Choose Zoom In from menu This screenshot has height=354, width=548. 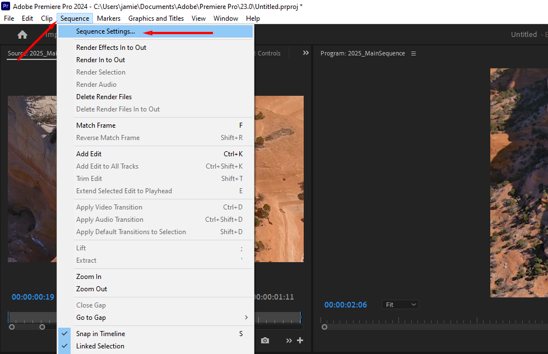pos(156,276)
